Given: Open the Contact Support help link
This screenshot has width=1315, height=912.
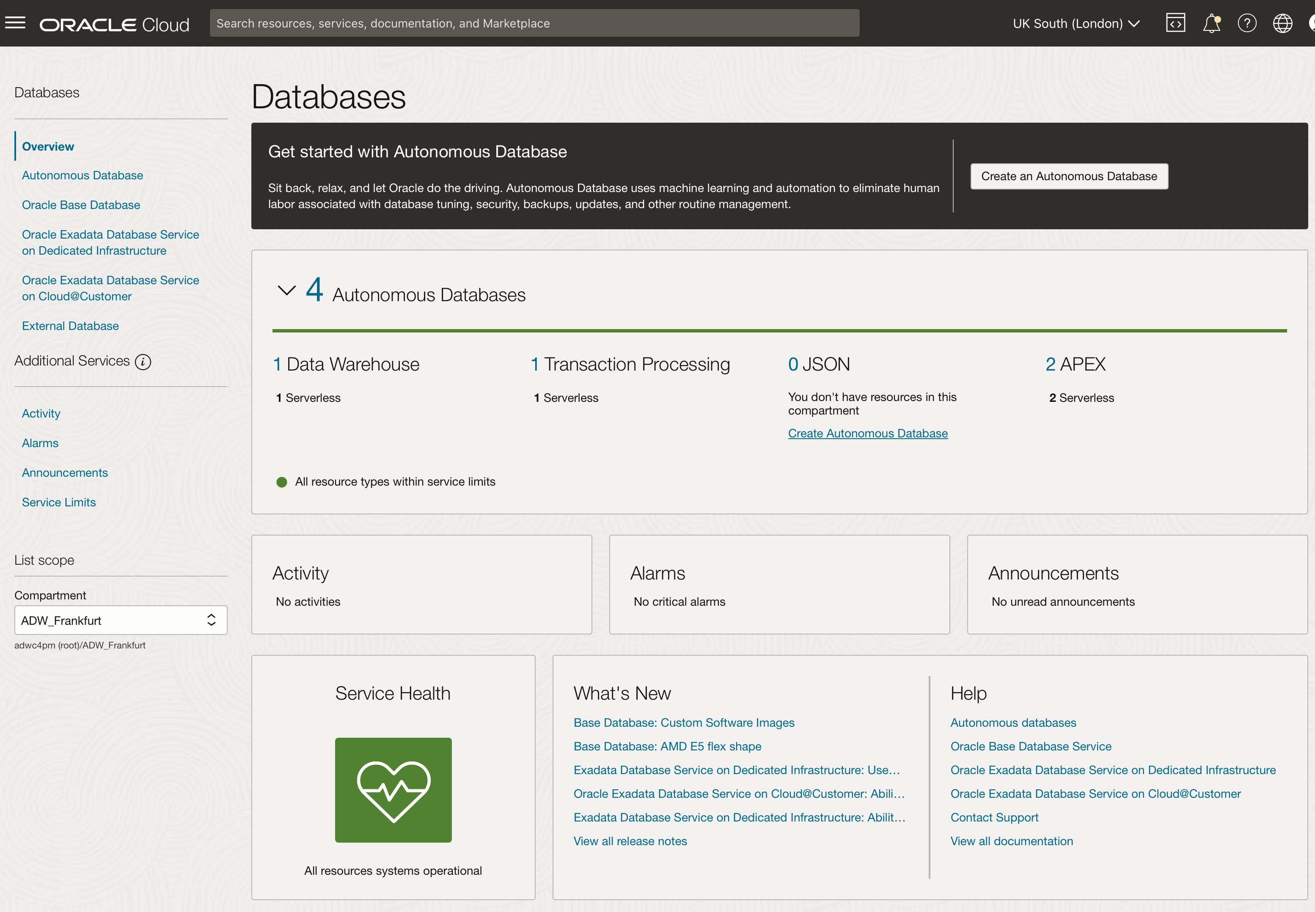Looking at the screenshot, I should (994, 817).
